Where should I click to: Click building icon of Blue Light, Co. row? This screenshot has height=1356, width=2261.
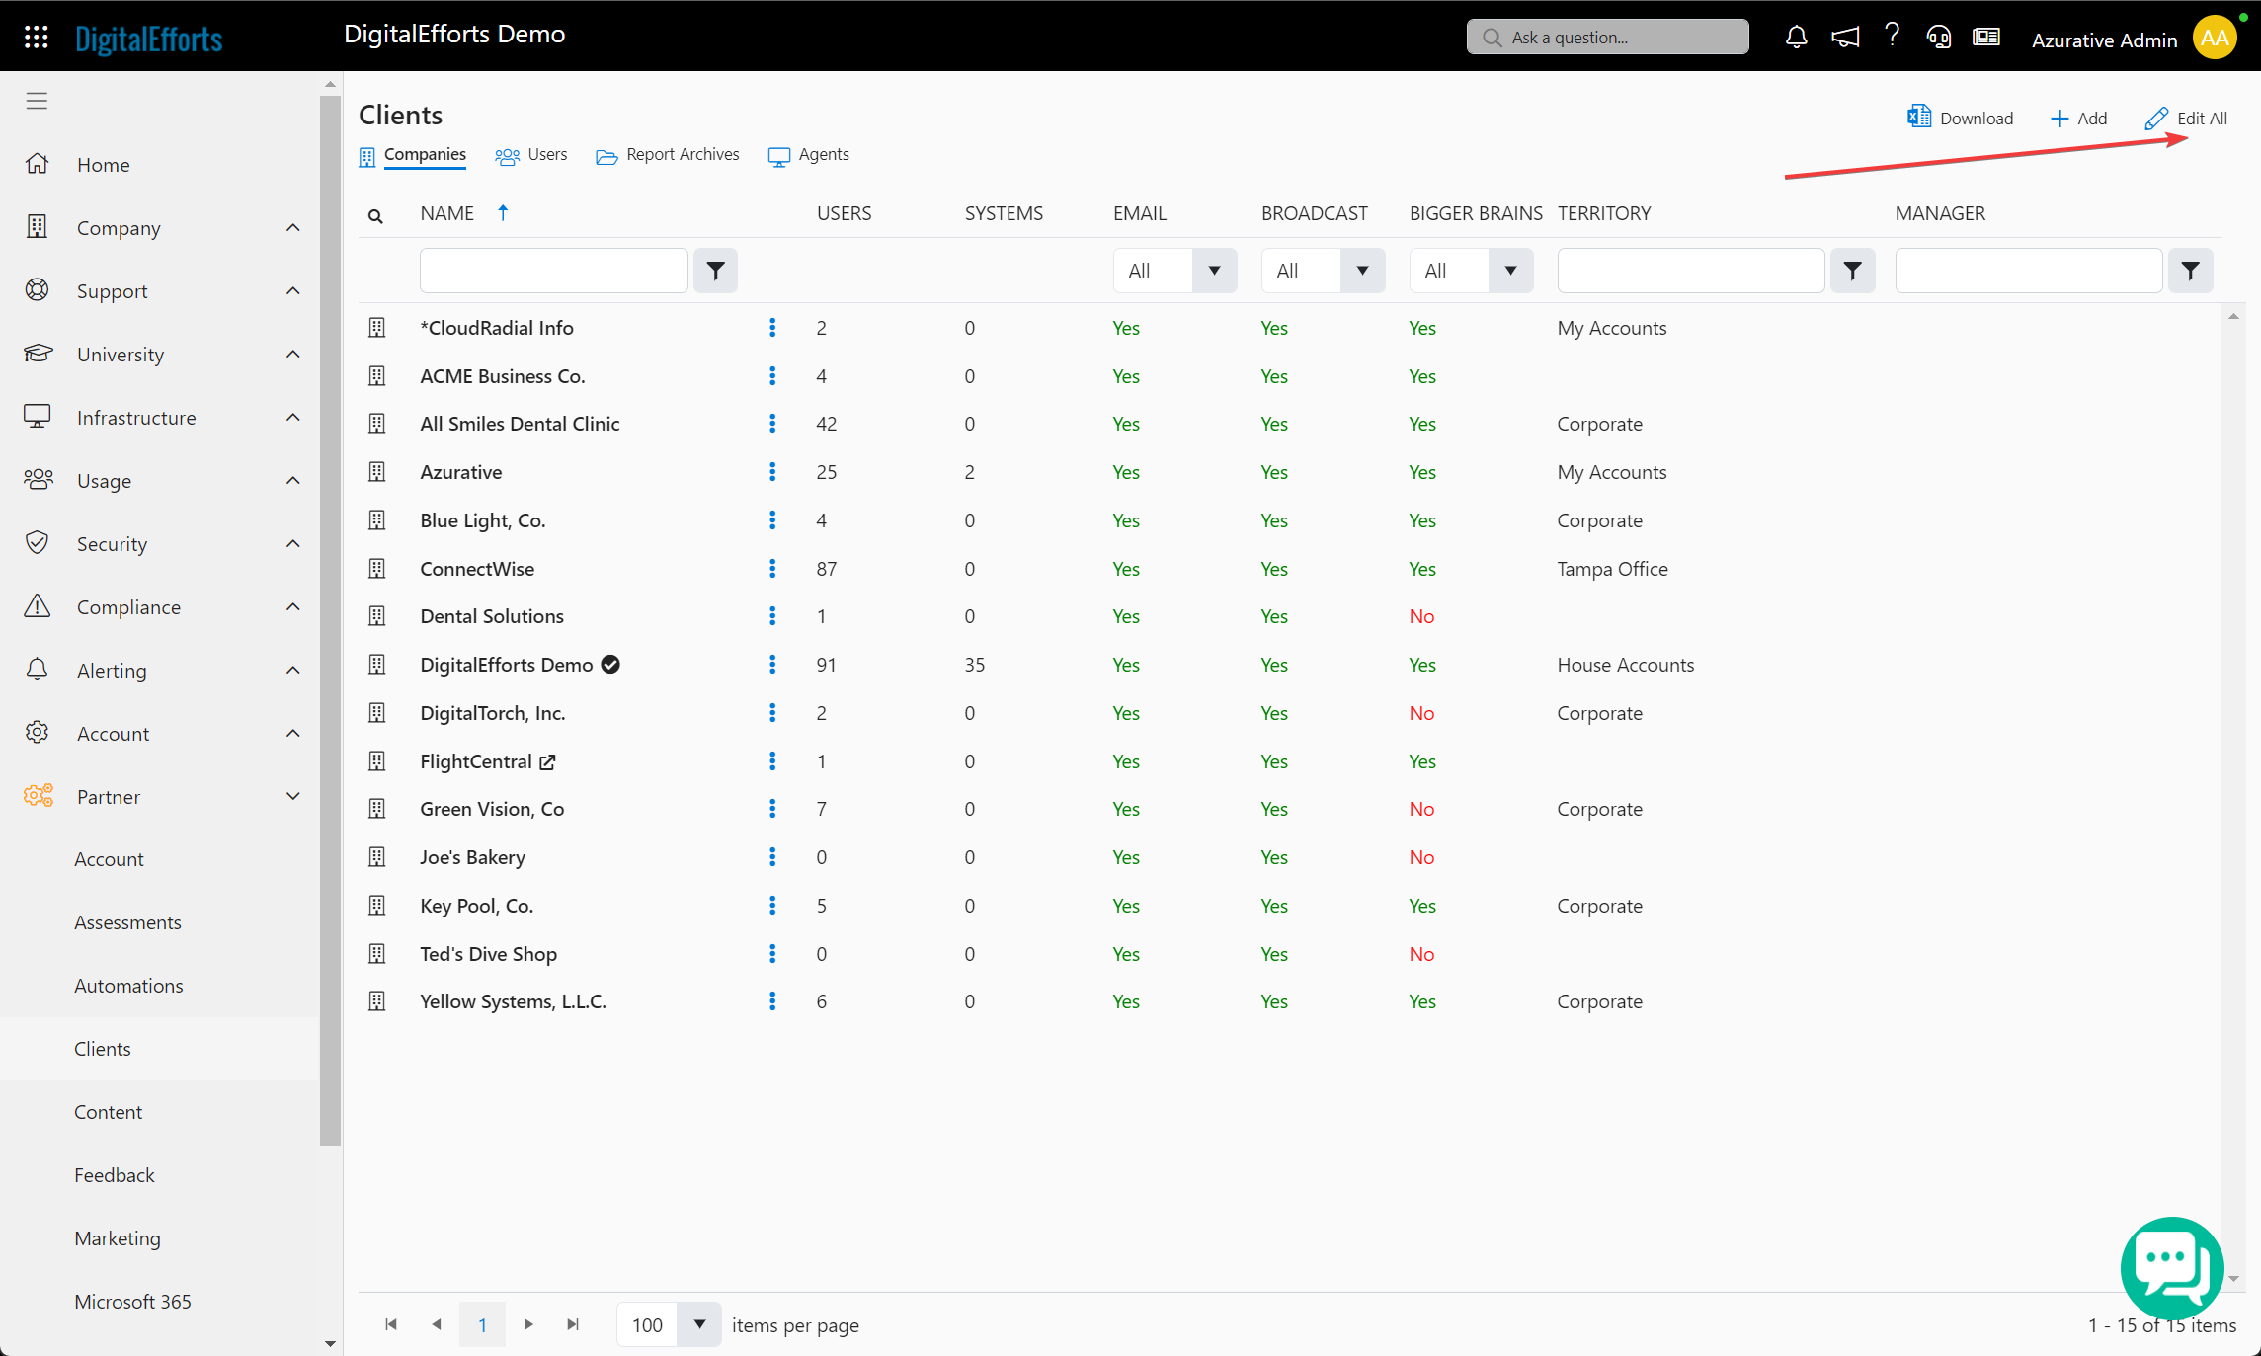tap(377, 520)
